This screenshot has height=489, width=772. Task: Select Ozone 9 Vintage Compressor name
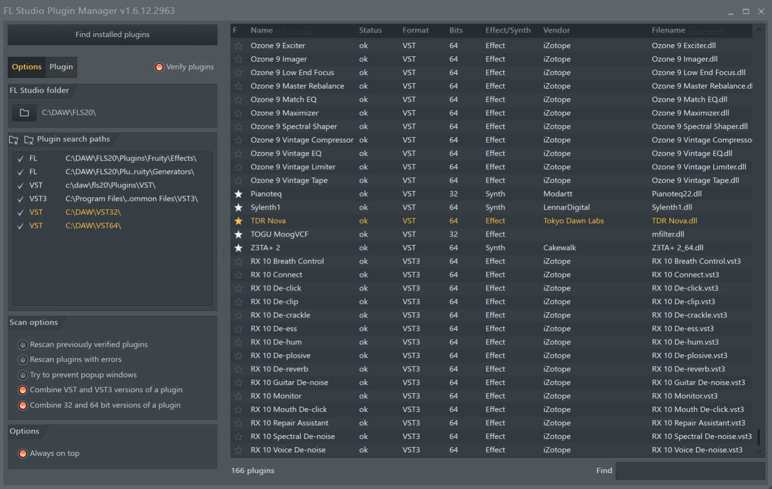coord(302,140)
